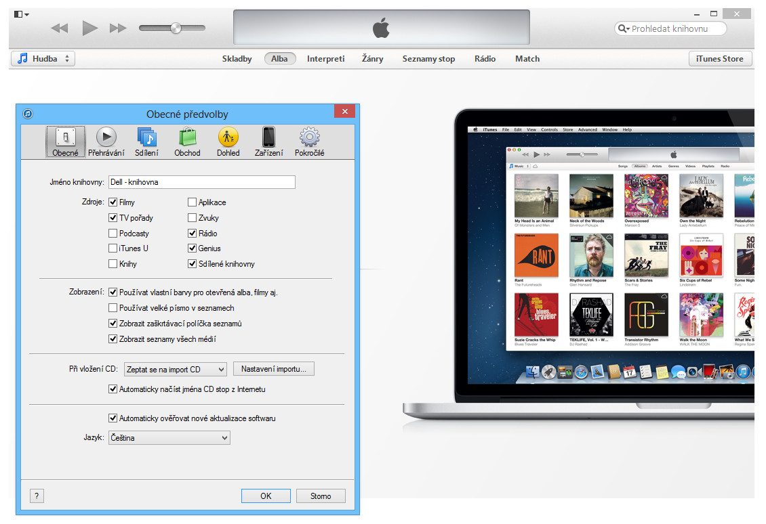766x524 pixels.
Task: Open the Zařízení devices pane
Action: point(268,141)
